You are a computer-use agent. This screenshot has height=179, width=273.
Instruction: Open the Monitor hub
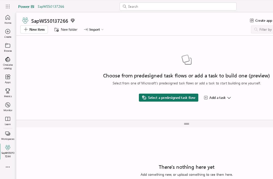[8, 107]
